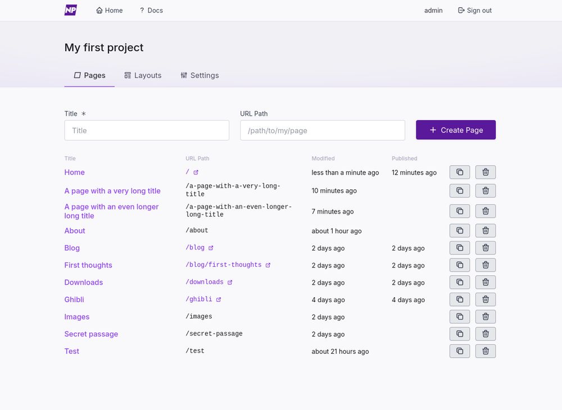This screenshot has height=410, width=562.
Task: Click '4 days ago' in Published column
Action: point(408,300)
